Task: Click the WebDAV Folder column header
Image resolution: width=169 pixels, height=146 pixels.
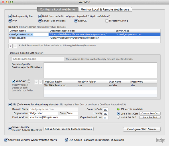Action: coord(93,82)
